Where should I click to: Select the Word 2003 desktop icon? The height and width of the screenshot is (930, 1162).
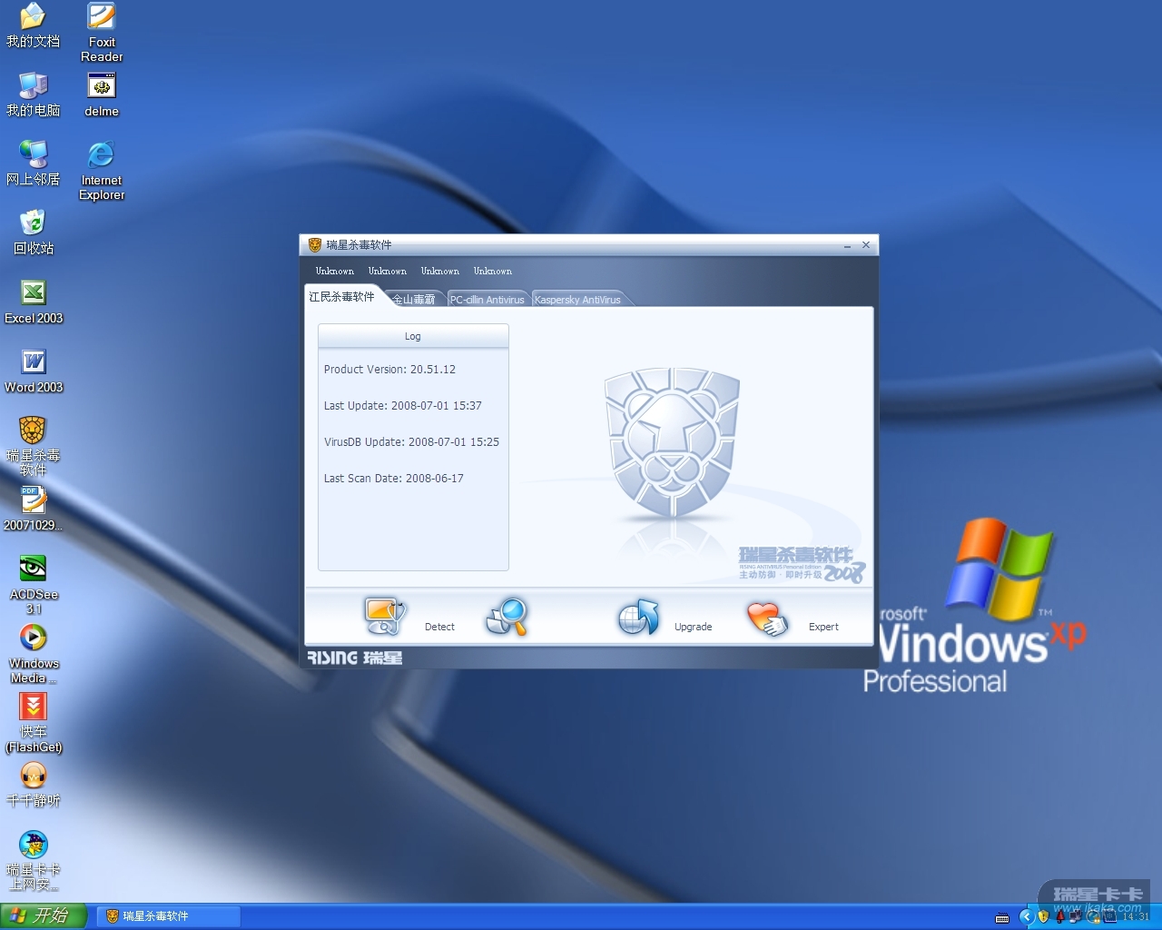point(34,371)
